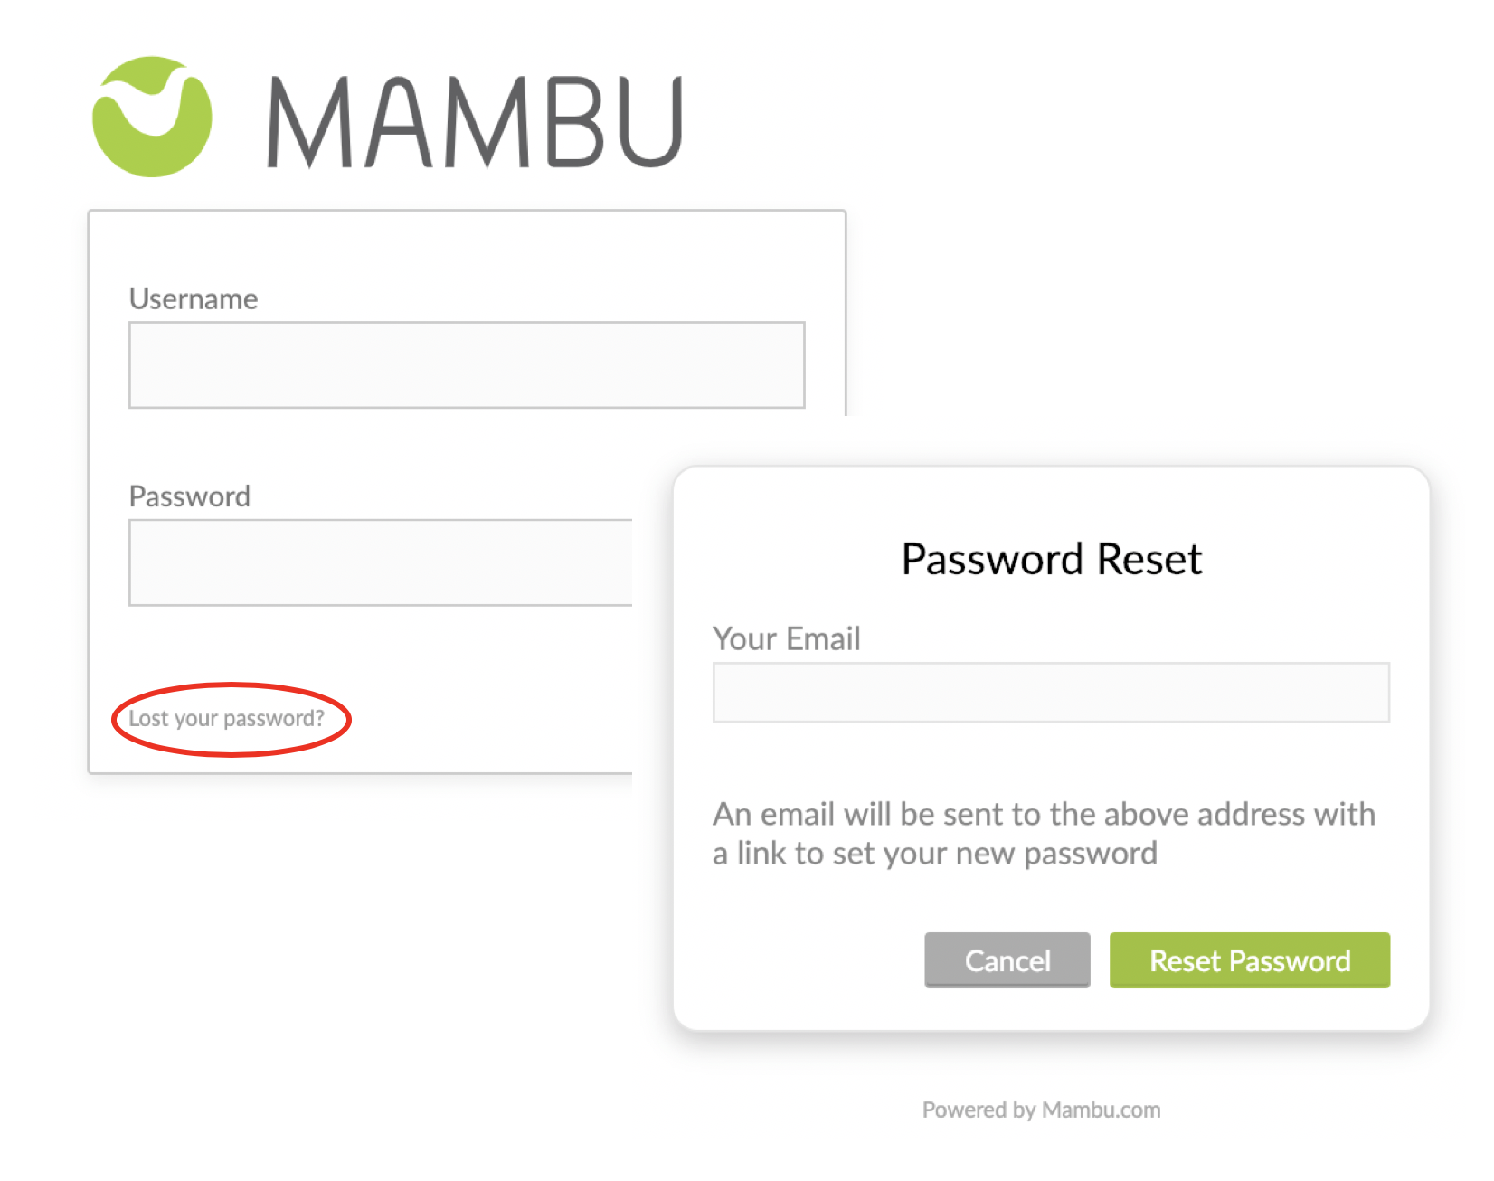Click the Powered by Mambu.com text
Screen dimensions: 1494x1181
(1040, 1110)
